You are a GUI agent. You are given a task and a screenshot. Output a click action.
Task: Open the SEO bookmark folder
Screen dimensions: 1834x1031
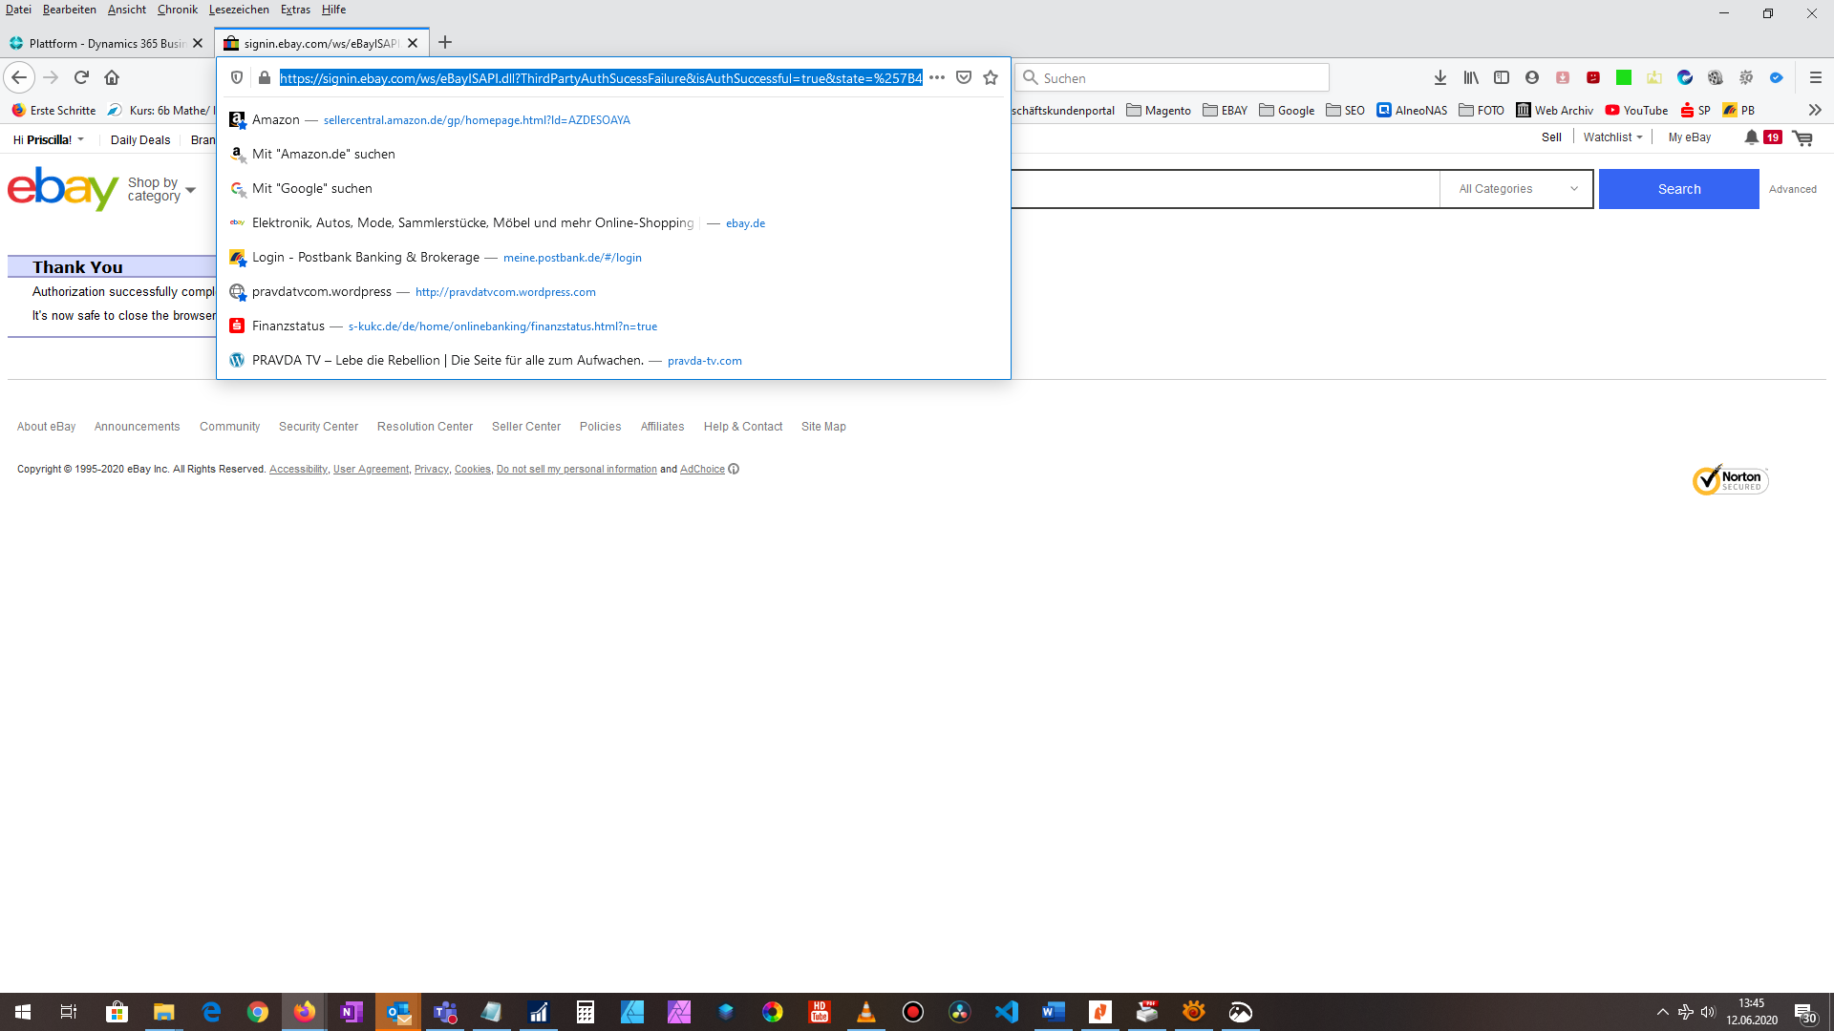1345,110
